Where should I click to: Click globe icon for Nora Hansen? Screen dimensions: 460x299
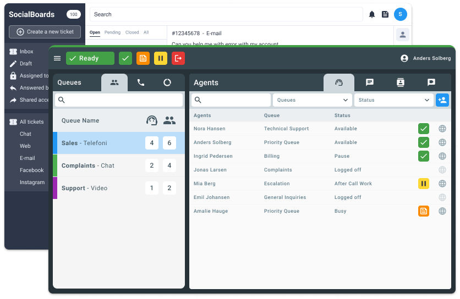442,129
